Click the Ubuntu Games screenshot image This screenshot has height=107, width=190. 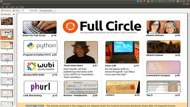point(164,47)
